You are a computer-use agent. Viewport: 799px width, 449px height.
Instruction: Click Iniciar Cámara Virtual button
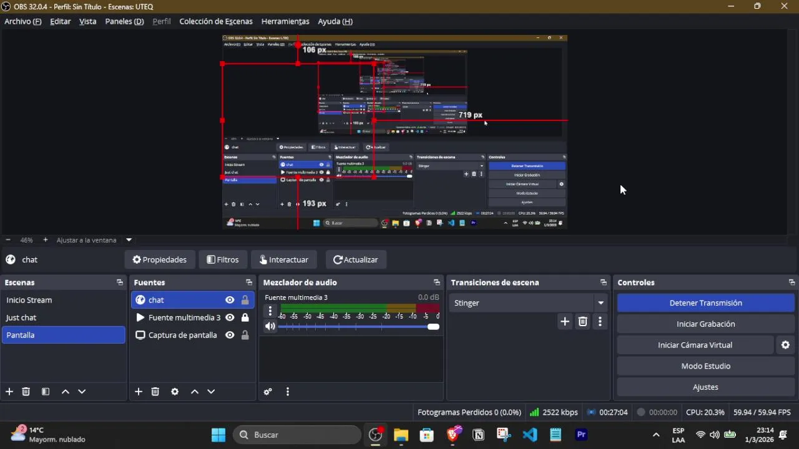tap(695, 345)
